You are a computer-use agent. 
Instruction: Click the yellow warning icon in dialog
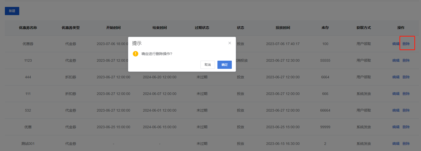pos(136,54)
